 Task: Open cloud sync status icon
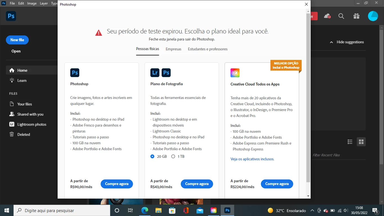(327, 16)
